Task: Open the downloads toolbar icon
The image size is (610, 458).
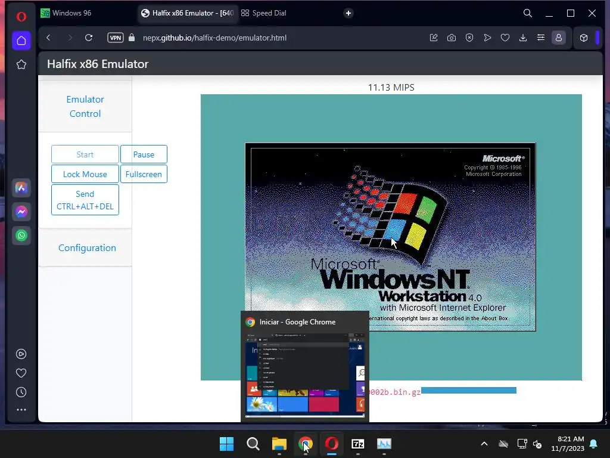Action: [x=523, y=38]
